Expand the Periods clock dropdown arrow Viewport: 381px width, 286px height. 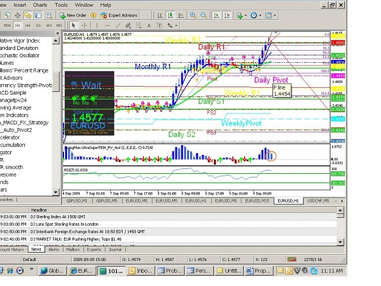(260, 15)
